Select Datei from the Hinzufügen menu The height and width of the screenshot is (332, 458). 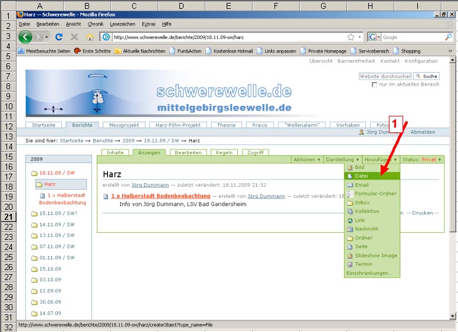pos(362,176)
